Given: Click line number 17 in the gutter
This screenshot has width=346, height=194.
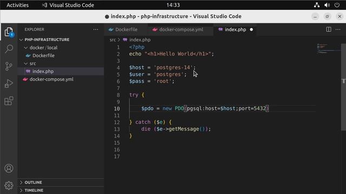Looking at the screenshot, I should tap(117, 156).
